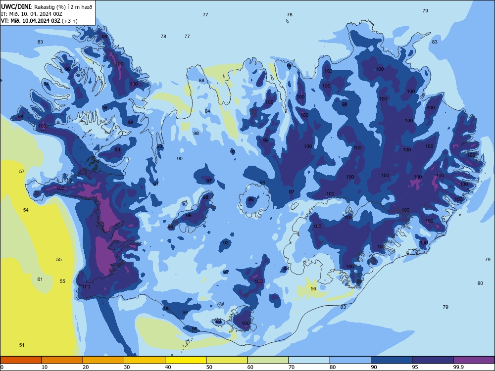Click the legend scale label '70'
This screenshot has height=371, width=495.
click(292, 367)
